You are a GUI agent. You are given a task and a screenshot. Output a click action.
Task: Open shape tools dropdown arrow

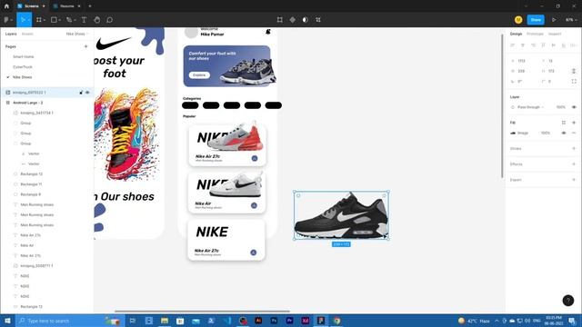60,20
